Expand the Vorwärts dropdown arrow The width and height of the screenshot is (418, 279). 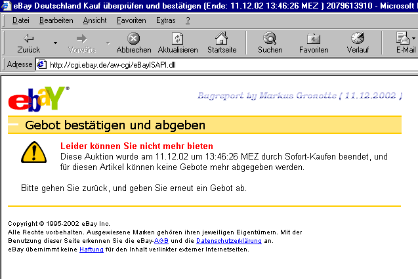(108, 43)
